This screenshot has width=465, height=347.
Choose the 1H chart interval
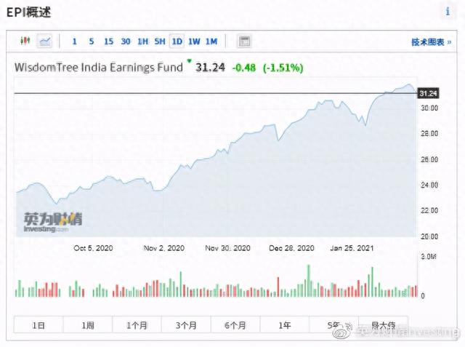[142, 41]
